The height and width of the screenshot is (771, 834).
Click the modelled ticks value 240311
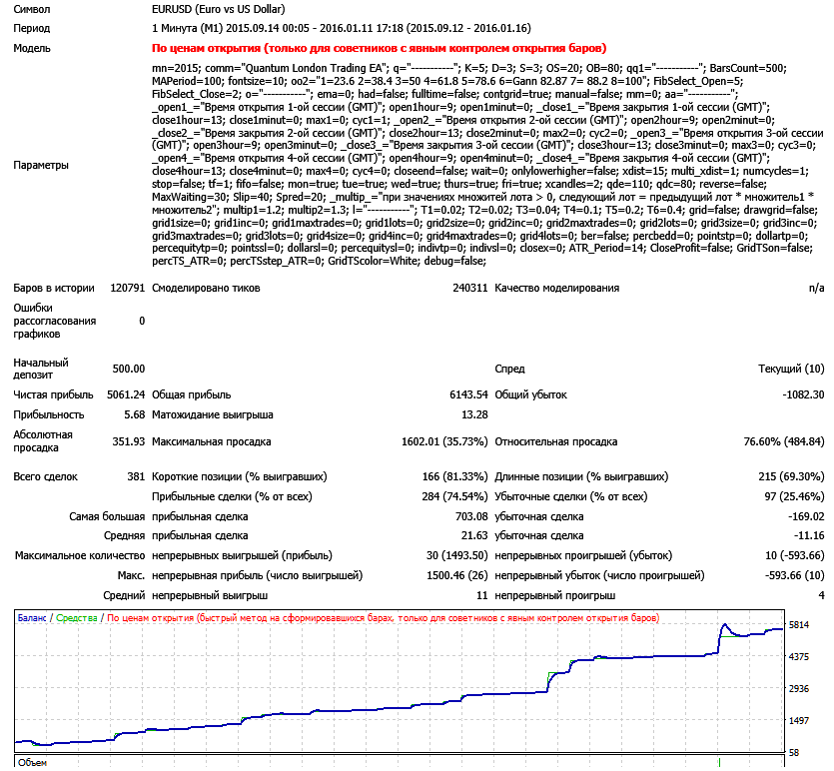[470, 289]
